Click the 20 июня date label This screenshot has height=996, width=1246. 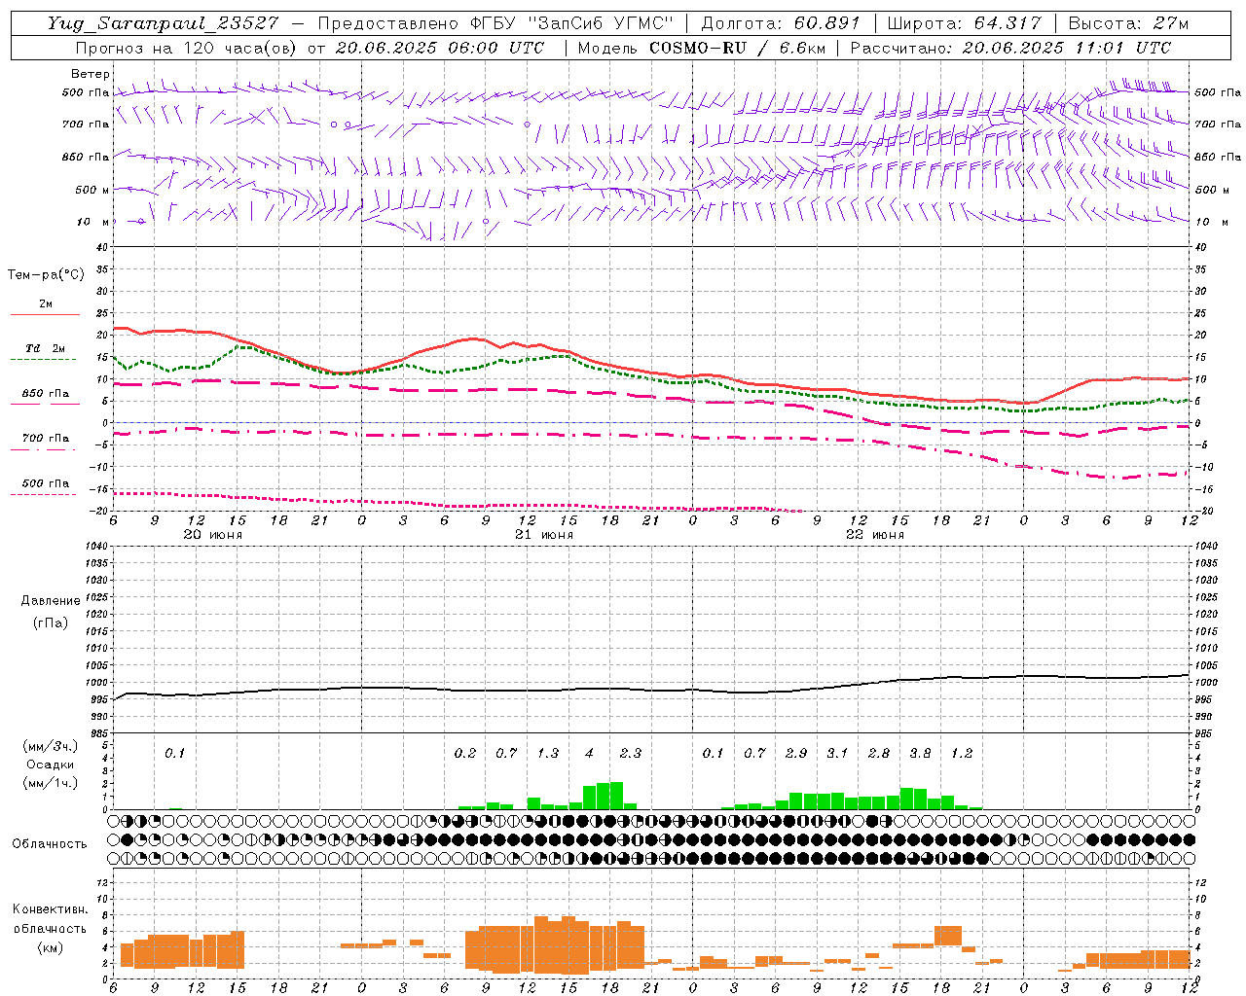tap(212, 535)
